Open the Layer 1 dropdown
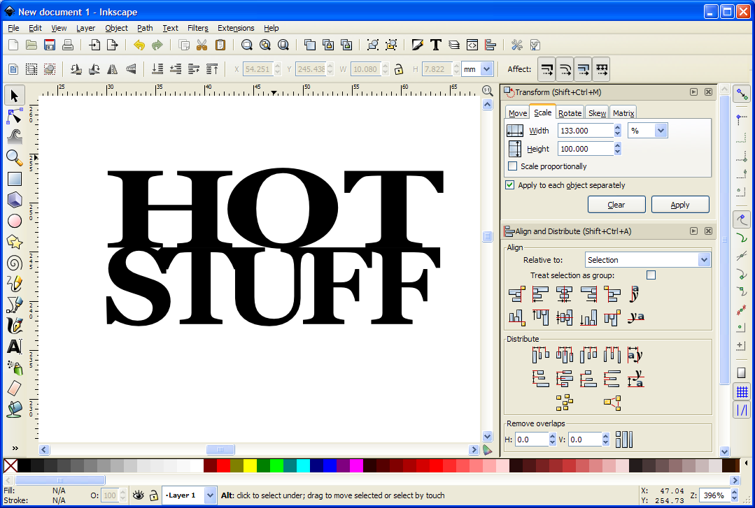Image resolution: width=755 pixels, height=508 pixels. (x=210, y=495)
